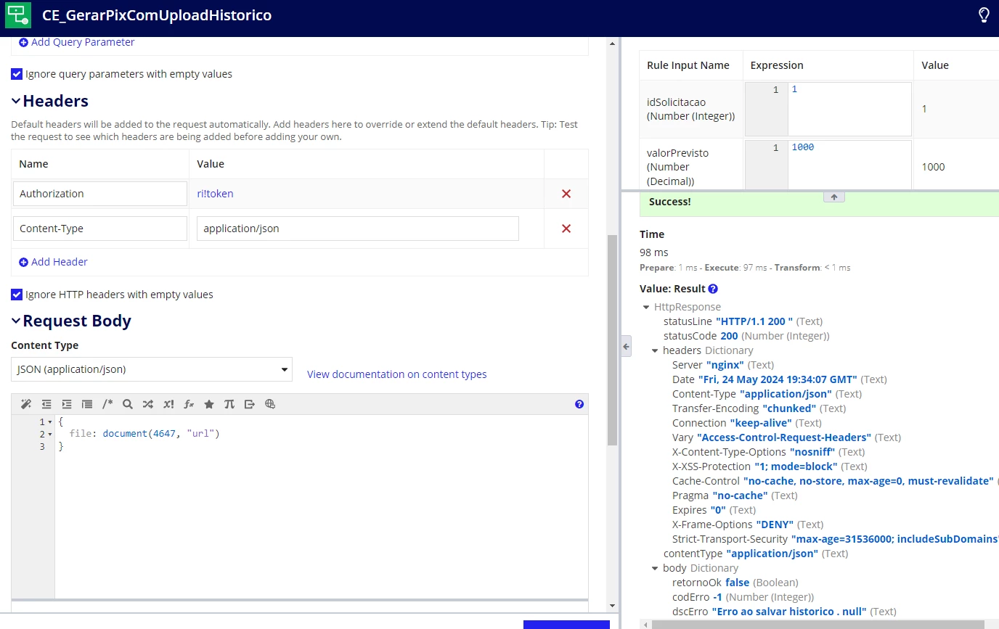
Task: Click the up arrow above the Success banner
Action: click(833, 197)
